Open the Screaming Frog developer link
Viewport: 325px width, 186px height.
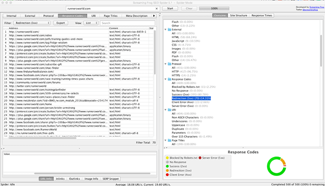pyautogui.click(x=316, y=7)
